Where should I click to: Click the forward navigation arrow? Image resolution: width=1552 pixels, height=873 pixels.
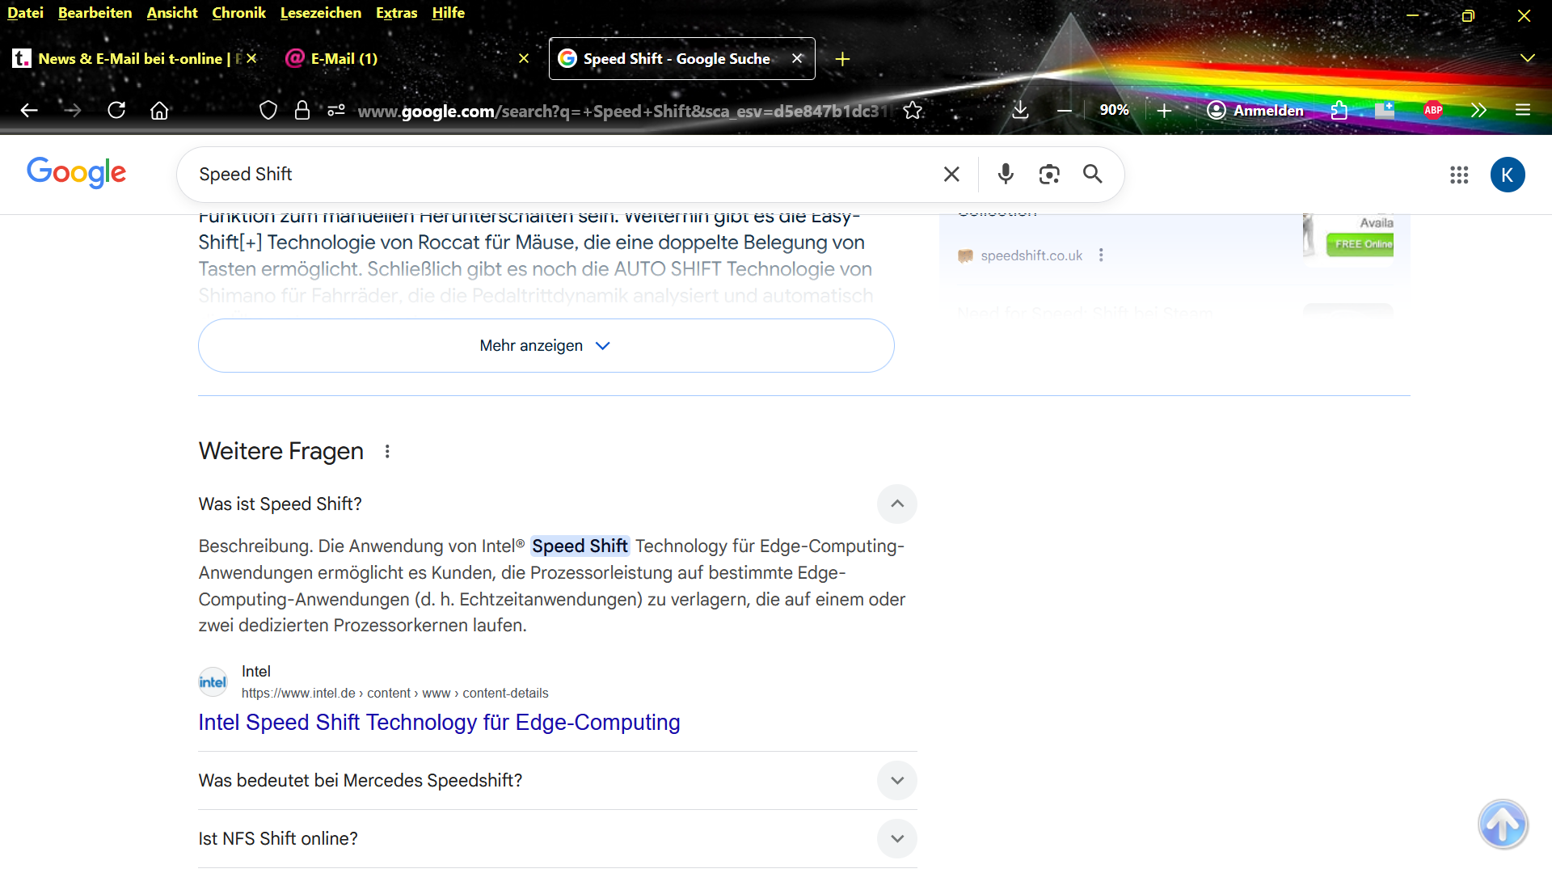(73, 111)
